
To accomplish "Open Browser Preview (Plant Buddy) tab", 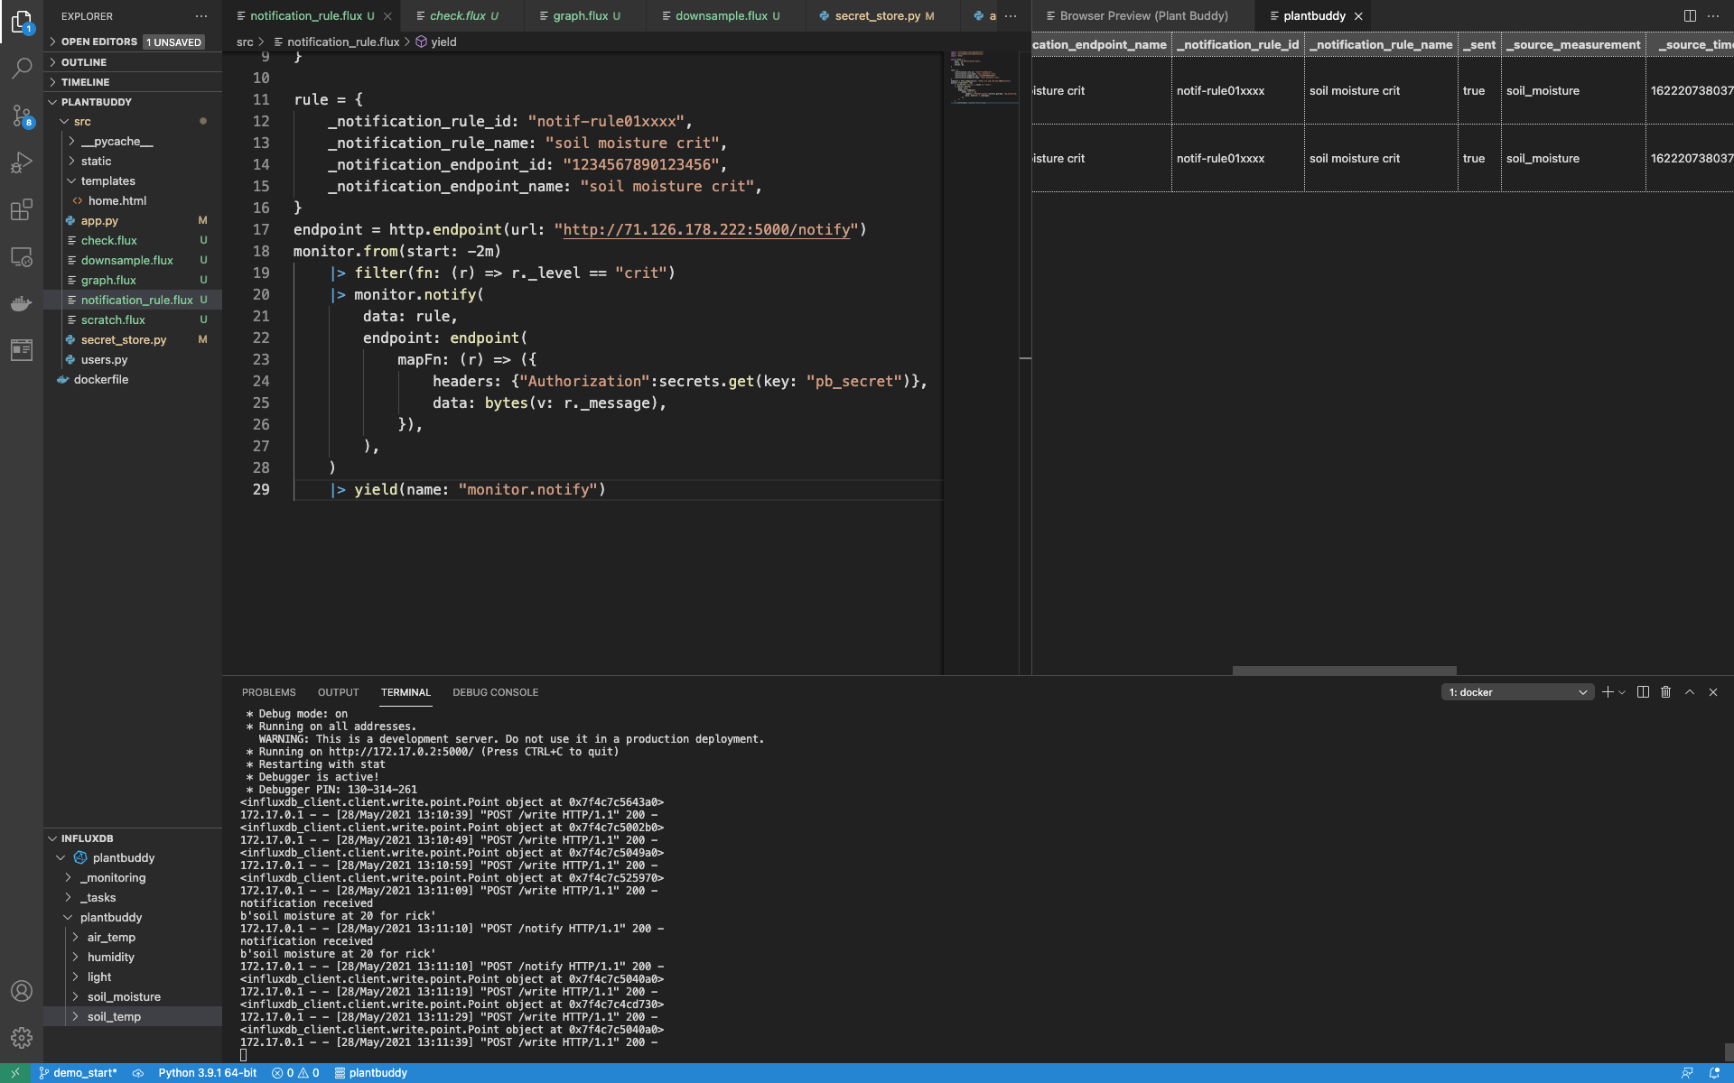I will (1143, 16).
